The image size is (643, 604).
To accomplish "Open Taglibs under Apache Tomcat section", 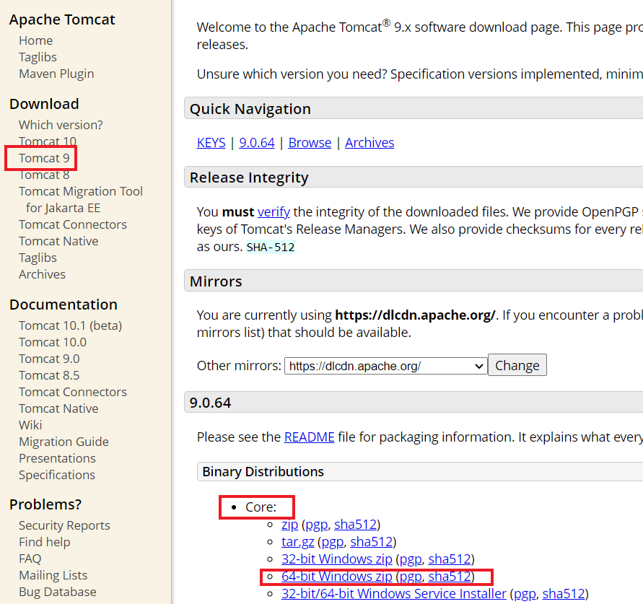I will click(38, 57).
